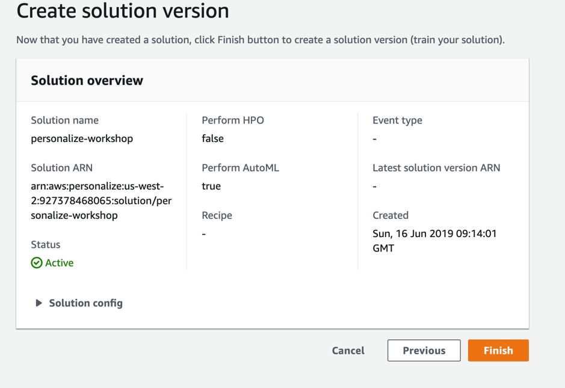Click the Solution overview heading

pos(87,81)
